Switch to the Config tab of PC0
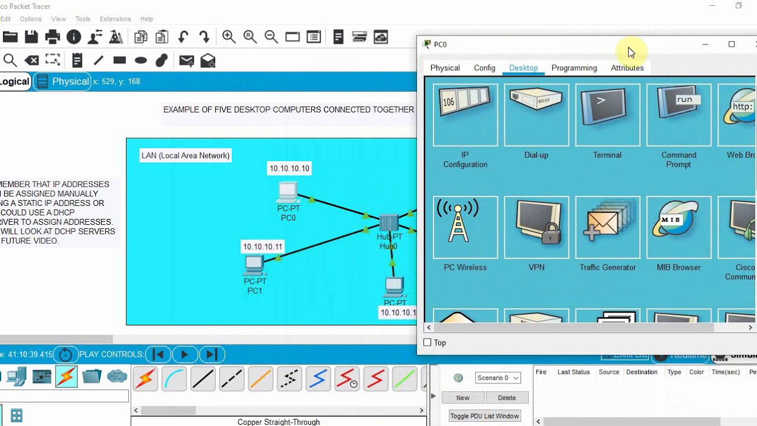757x426 pixels. click(484, 68)
